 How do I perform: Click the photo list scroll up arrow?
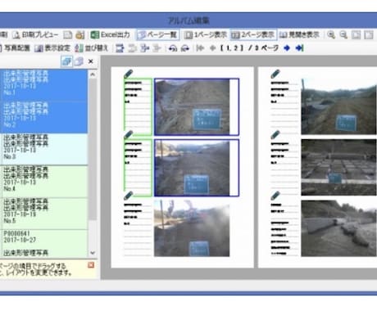(93, 74)
